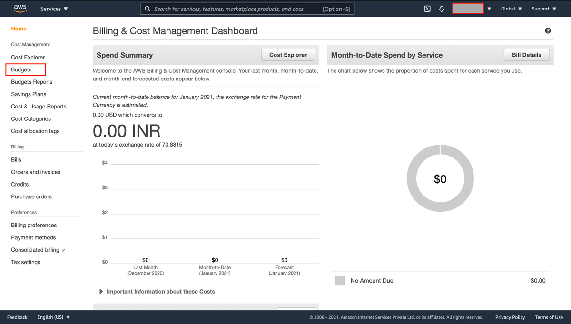Click the 0.00 INR balance amount

click(x=127, y=131)
